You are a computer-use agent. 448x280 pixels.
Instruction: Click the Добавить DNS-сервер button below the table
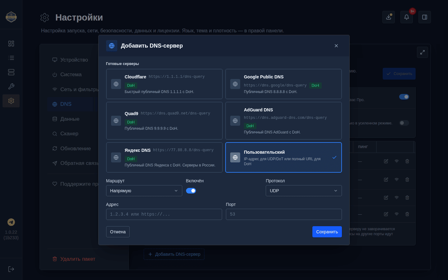tap(174, 254)
